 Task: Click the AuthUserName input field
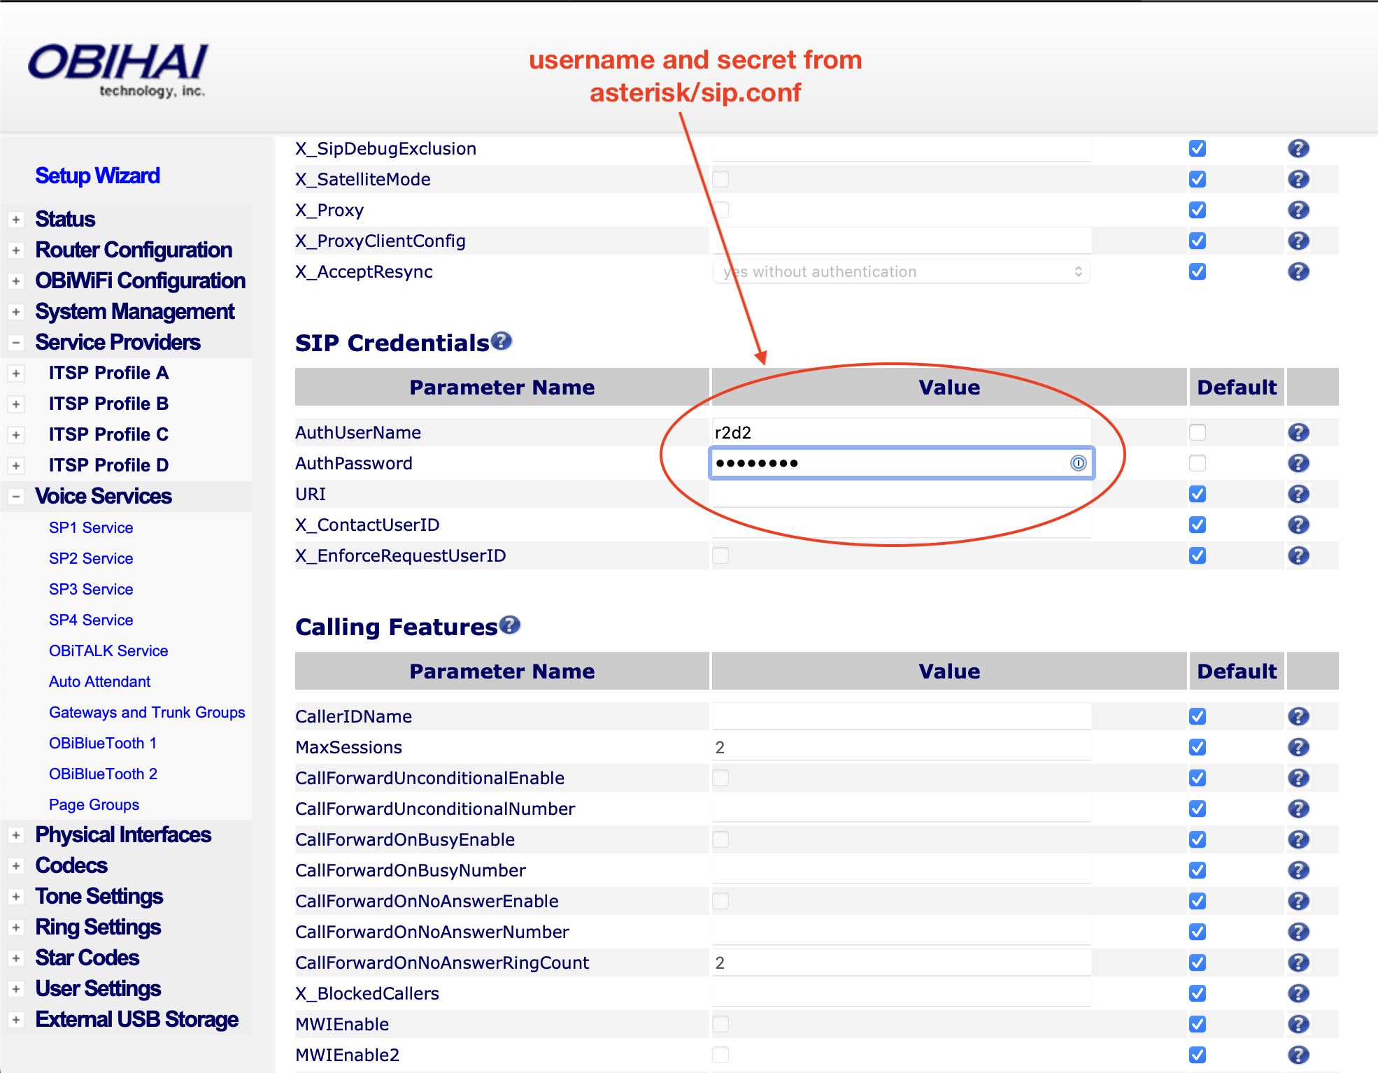point(901,432)
